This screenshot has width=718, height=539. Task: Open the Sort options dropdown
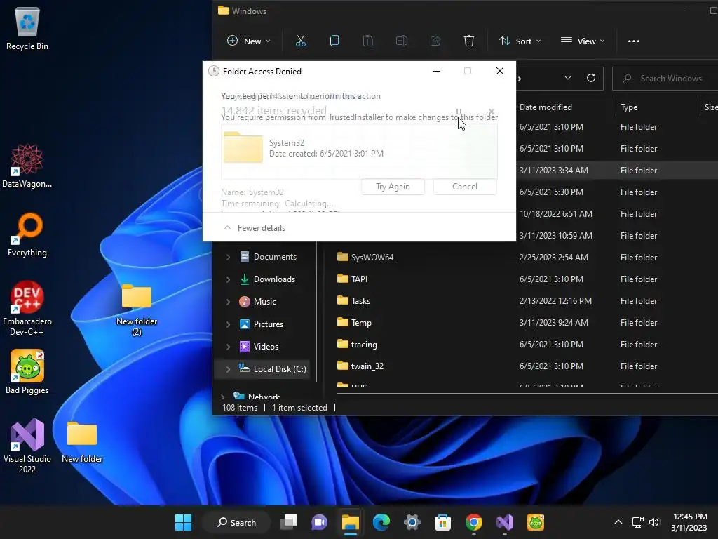tap(520, 41)
